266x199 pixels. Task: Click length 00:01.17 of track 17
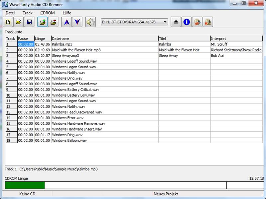pyautogui.click(x=43, y=135)
